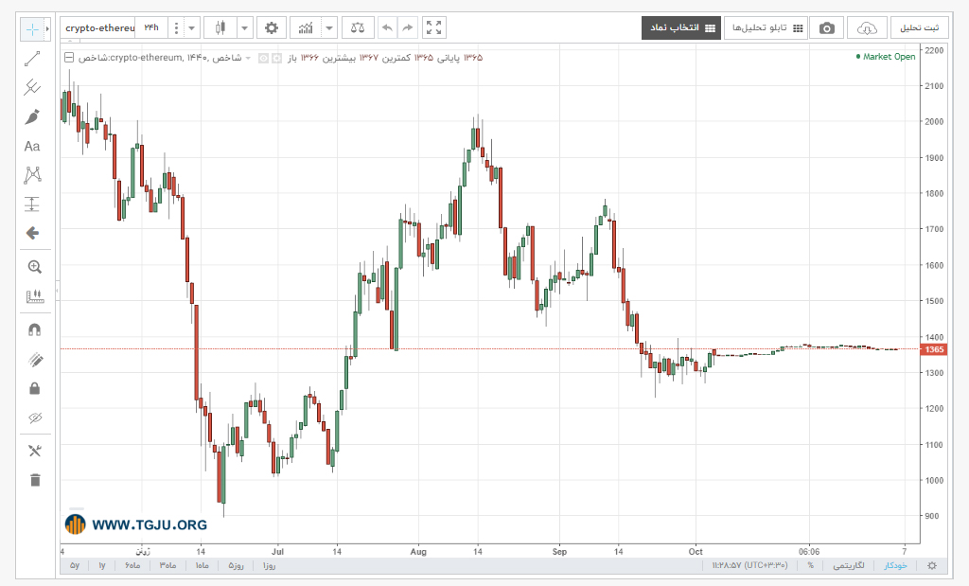Collapse the series legend with minus box

click(69, 58)
